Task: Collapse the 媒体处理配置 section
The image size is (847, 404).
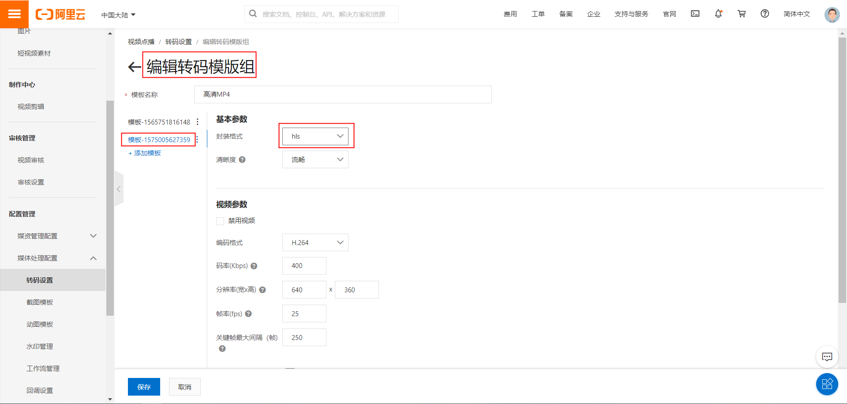Action: coord(93,258)
